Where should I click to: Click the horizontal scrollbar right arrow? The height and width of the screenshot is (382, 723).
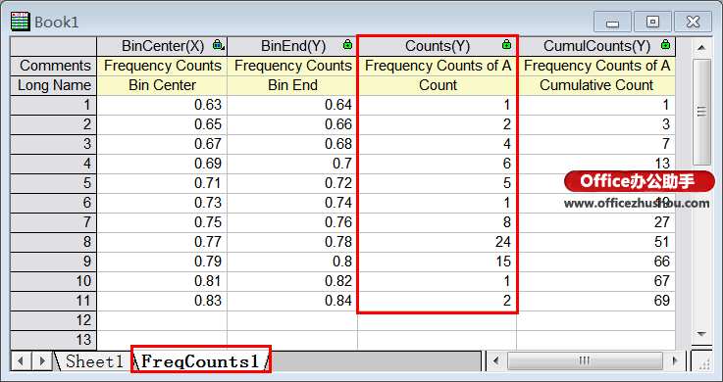(675, 360)
